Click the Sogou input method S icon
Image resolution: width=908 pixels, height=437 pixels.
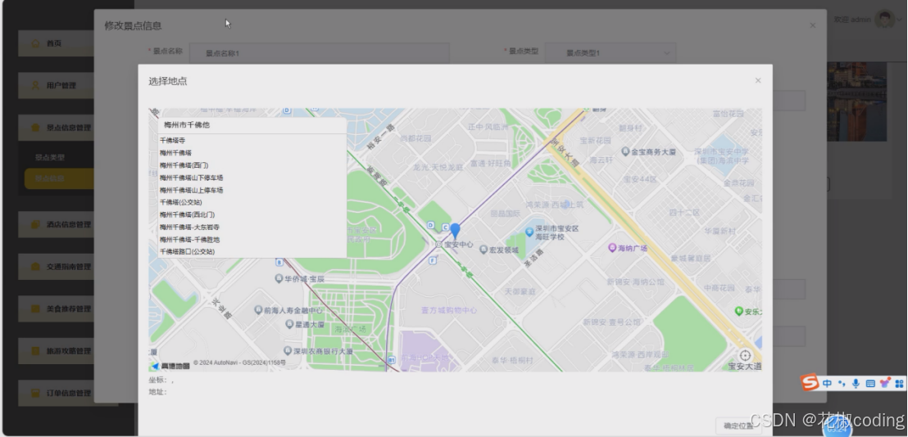coord(810,383)
